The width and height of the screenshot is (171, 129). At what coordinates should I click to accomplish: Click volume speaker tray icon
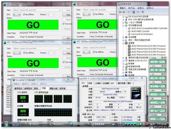(x=154, y=124)
